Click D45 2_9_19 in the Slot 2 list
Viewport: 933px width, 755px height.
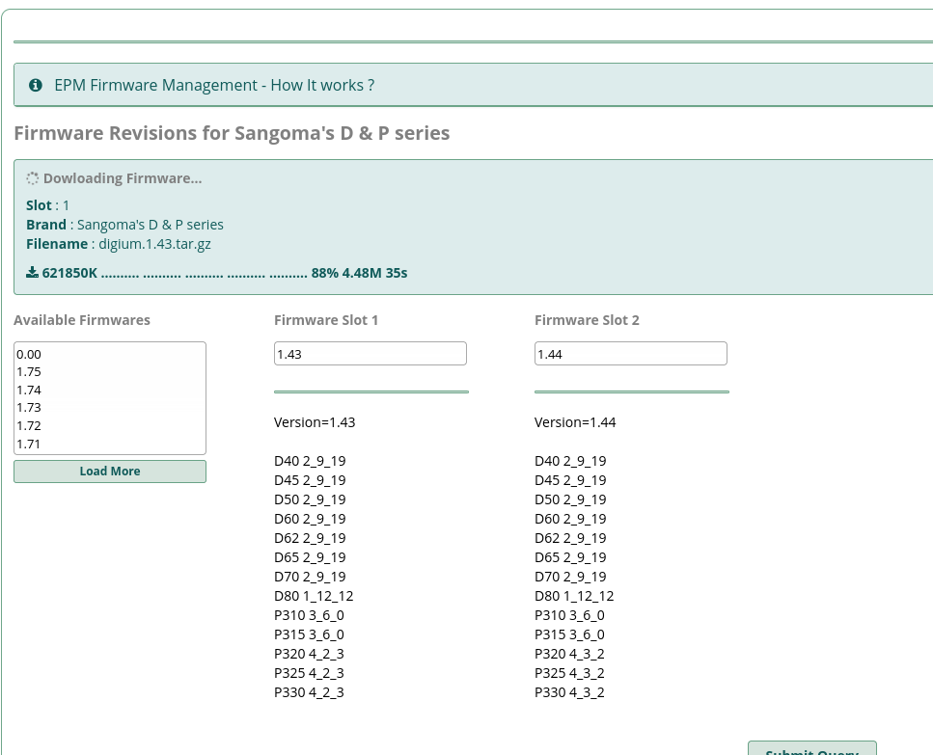point(570,480)
